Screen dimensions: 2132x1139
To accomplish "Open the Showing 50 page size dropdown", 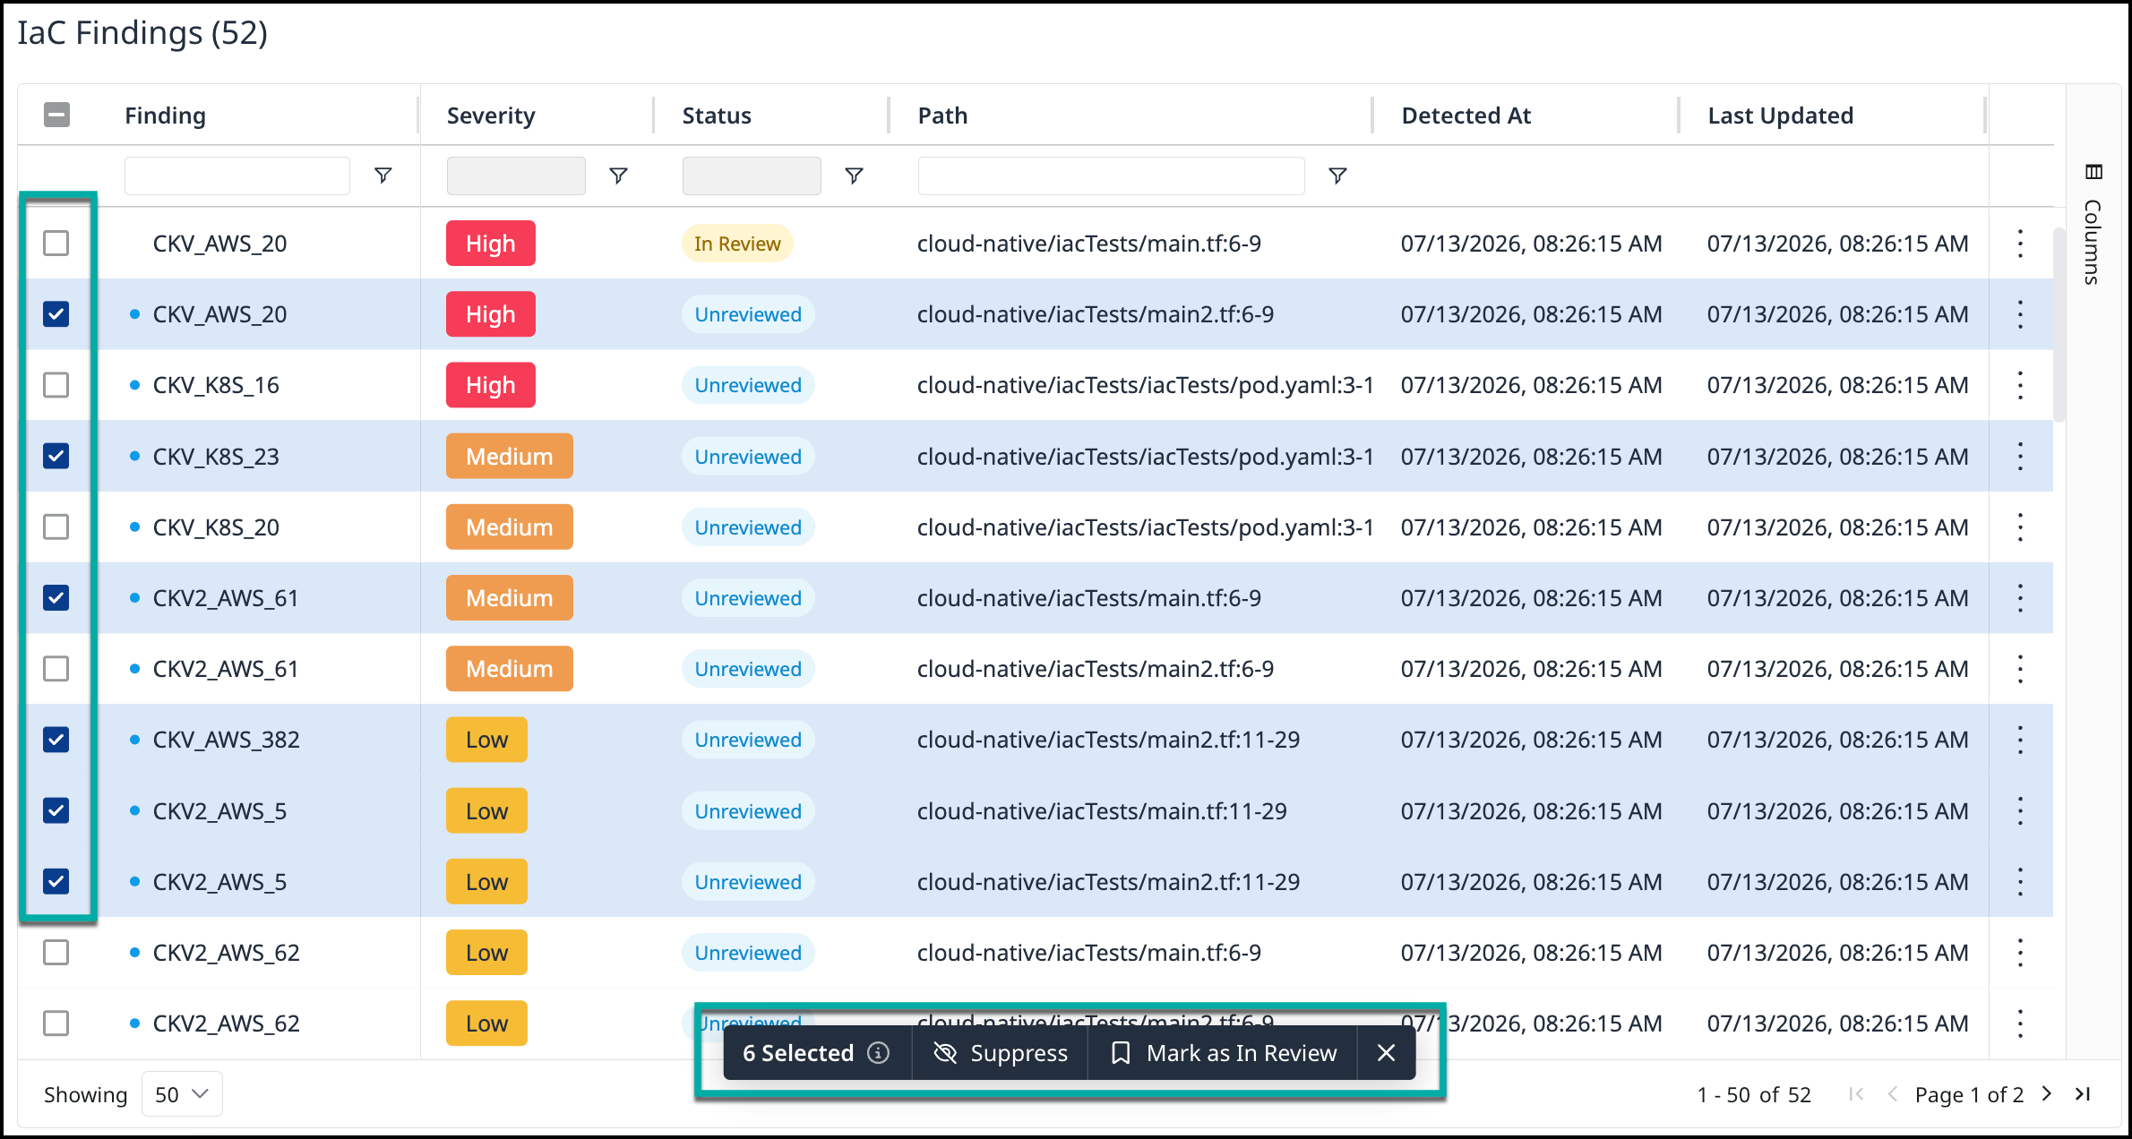I will point(182,1094).
